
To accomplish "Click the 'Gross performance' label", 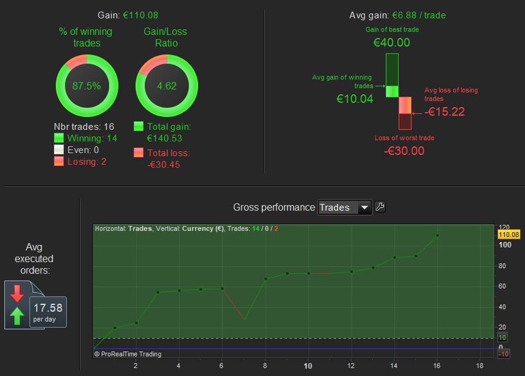I will pos(274,207).
